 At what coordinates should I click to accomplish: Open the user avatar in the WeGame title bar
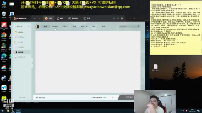pos(122,18)
